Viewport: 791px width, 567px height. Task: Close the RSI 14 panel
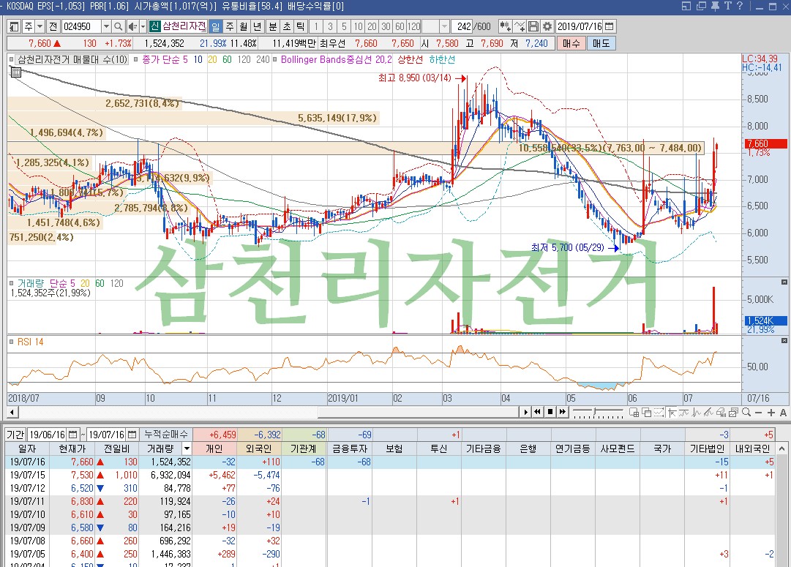tap(784, 340)
